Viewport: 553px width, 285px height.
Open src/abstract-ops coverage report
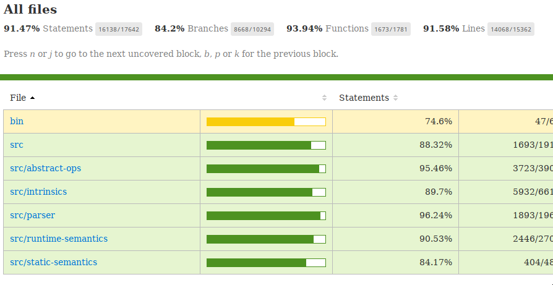(45, 169)
